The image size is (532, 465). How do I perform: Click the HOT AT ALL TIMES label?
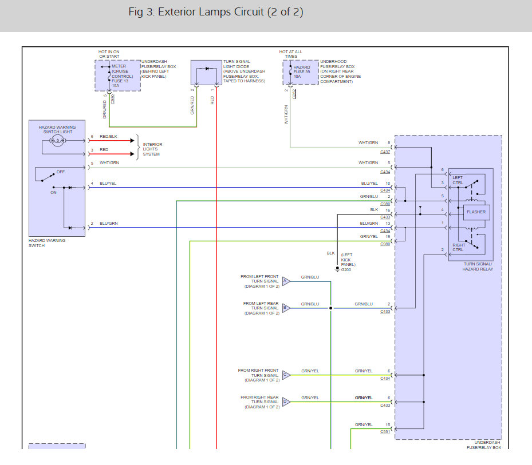tap(291, 54)
